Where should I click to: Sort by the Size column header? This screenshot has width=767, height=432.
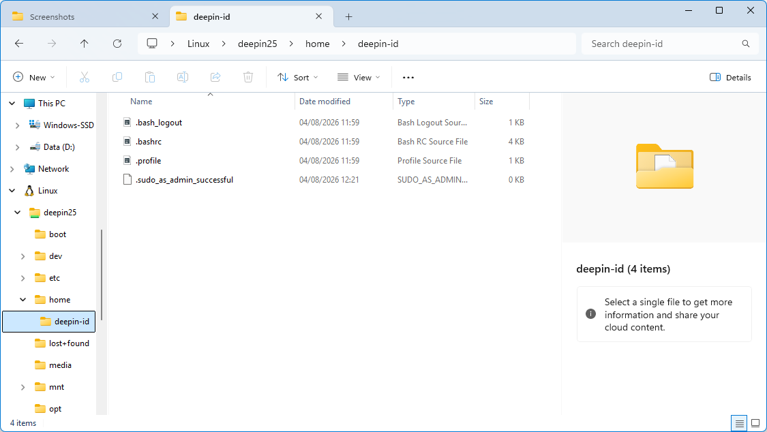(x=486, y=101)
